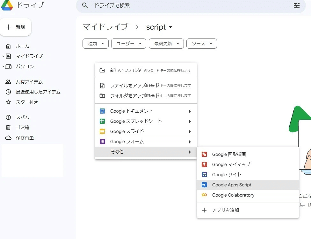This screenshot has height=243, width=311.
Task: Expand Google スライド submenu arrow
Action: (x=190, y=131)
